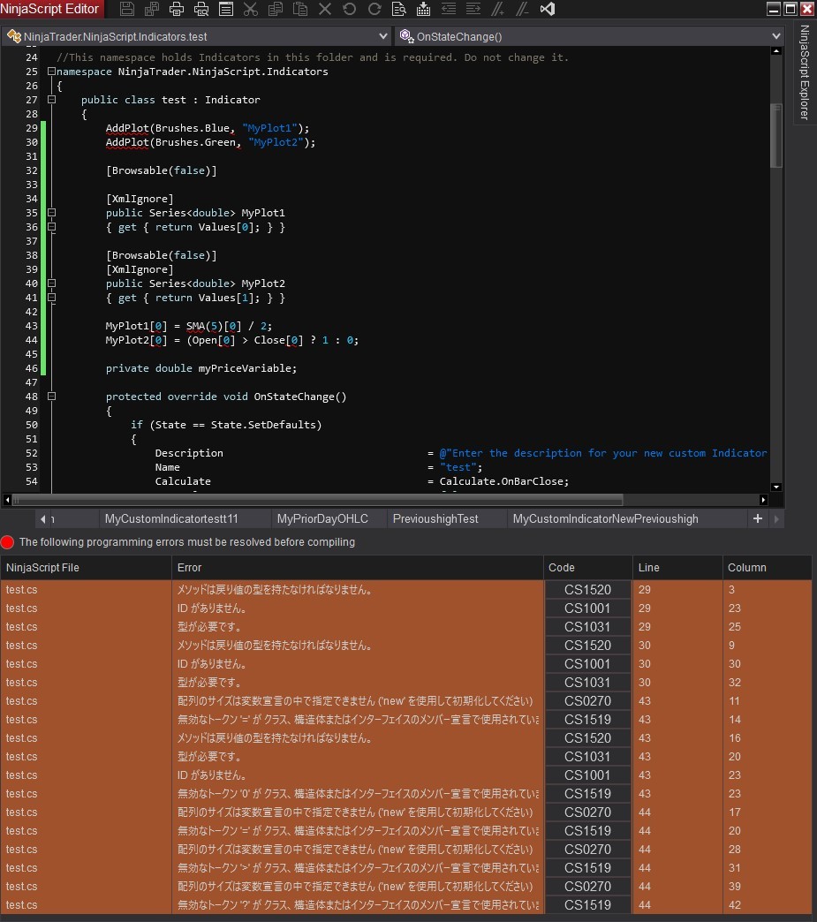Click the Compile icon in toolbar
This screenshot has height=922, width=817.
[x=424, y=9]
